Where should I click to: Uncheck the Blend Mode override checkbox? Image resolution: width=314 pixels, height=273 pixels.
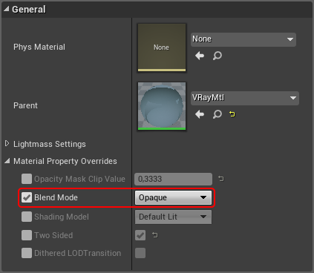tap(27, 197)
